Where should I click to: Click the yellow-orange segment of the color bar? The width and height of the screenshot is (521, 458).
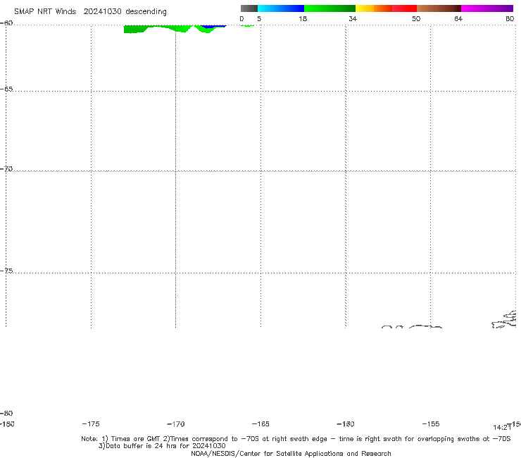point(374,8)
